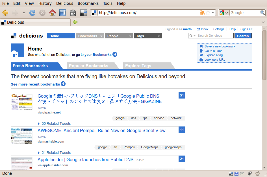Click the gigazine.net source link

click(52, 112)
